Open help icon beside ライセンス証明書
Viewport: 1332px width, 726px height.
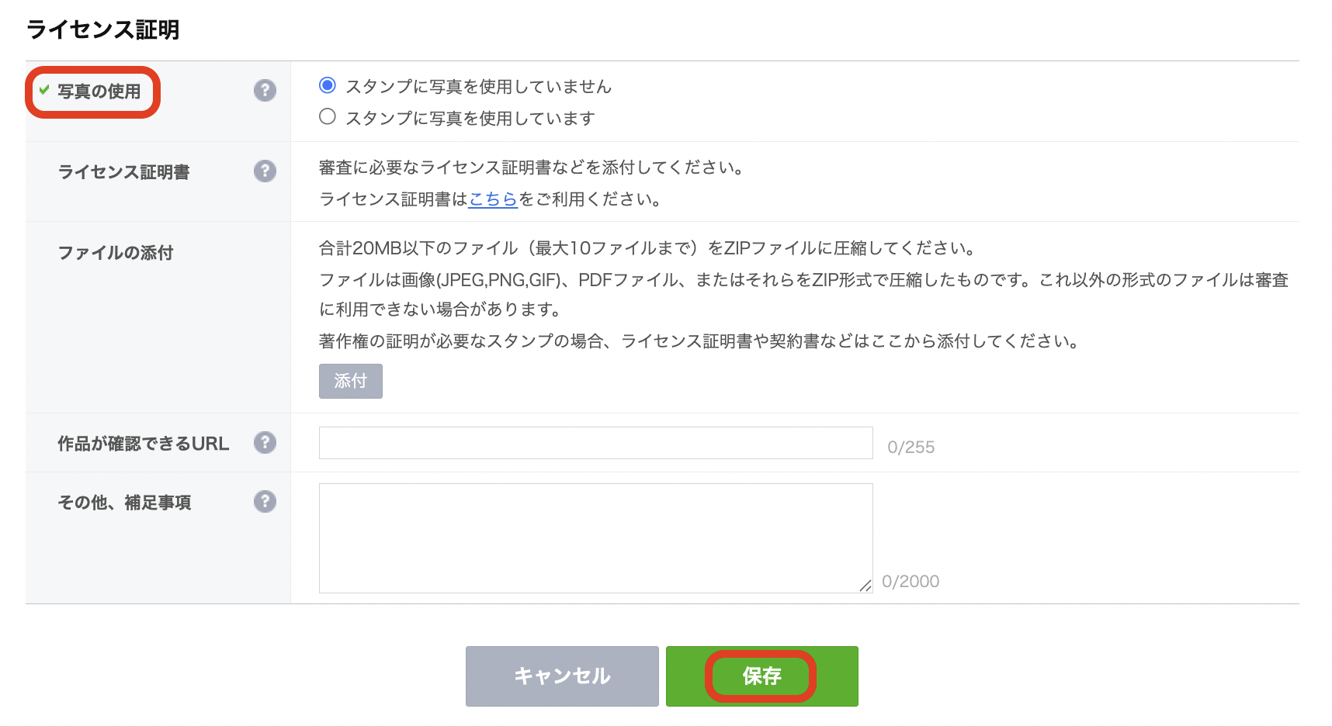[x=265, y=171]
